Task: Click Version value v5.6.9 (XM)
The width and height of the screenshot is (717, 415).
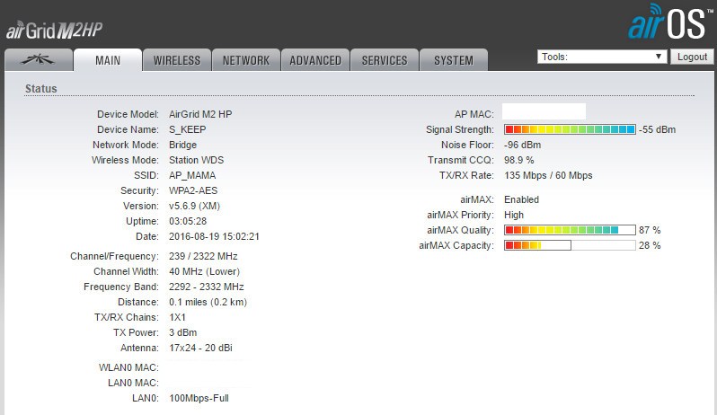Action: (x=194, y=206)
